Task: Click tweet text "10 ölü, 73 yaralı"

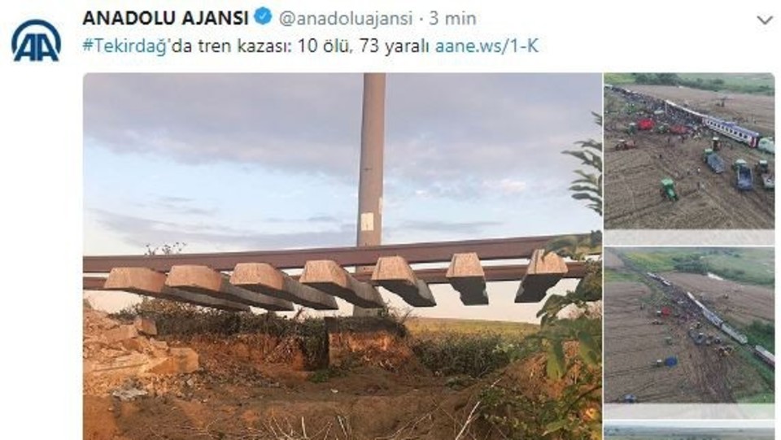Action: (363, 46)
